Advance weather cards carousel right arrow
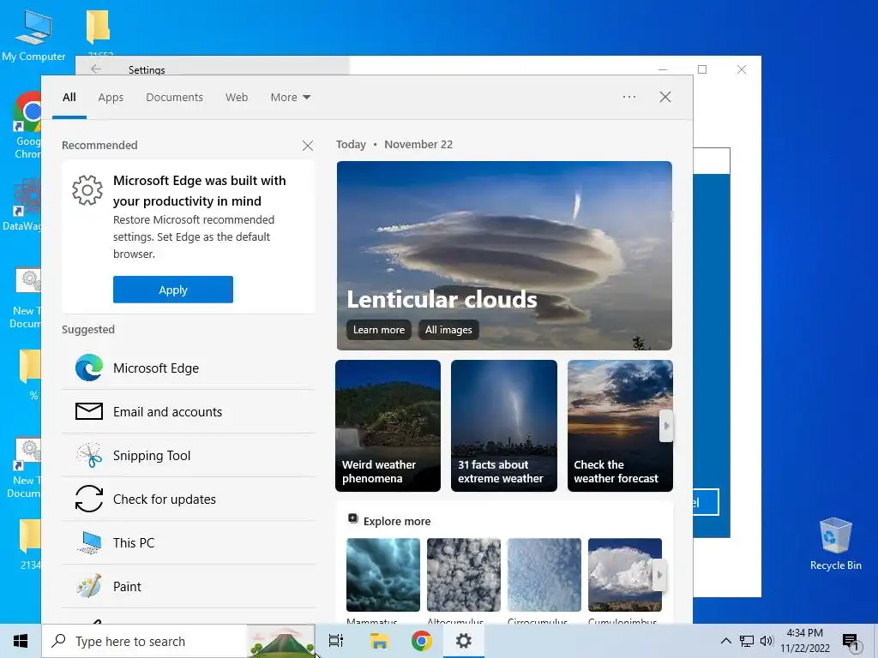This screenshot has width=878, height=658. (x=666, y=426)
